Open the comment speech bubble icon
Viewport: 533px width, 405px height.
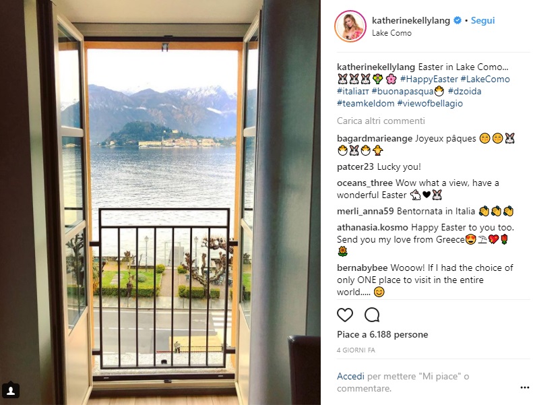[x=372, y=315]
